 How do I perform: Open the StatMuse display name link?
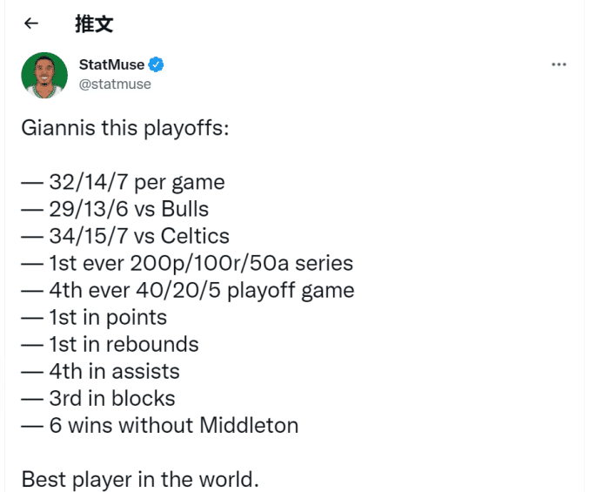point(111,64)
